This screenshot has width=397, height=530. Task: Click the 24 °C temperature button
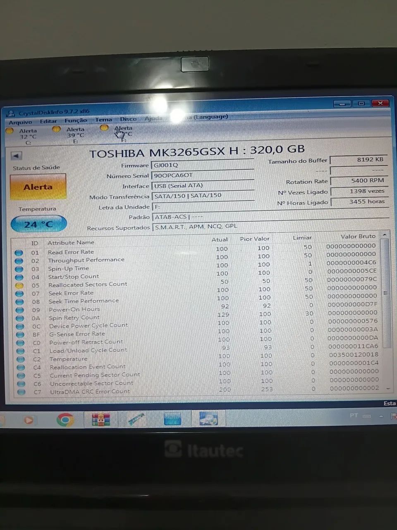point(38,224)
